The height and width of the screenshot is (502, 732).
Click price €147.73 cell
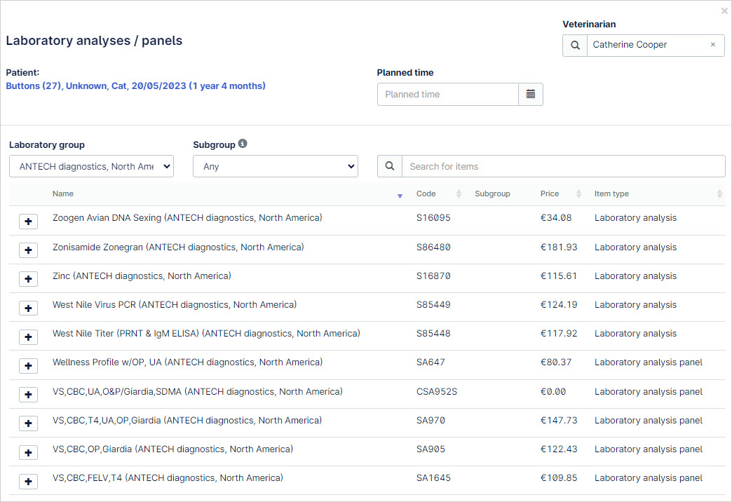coord(559,421)
